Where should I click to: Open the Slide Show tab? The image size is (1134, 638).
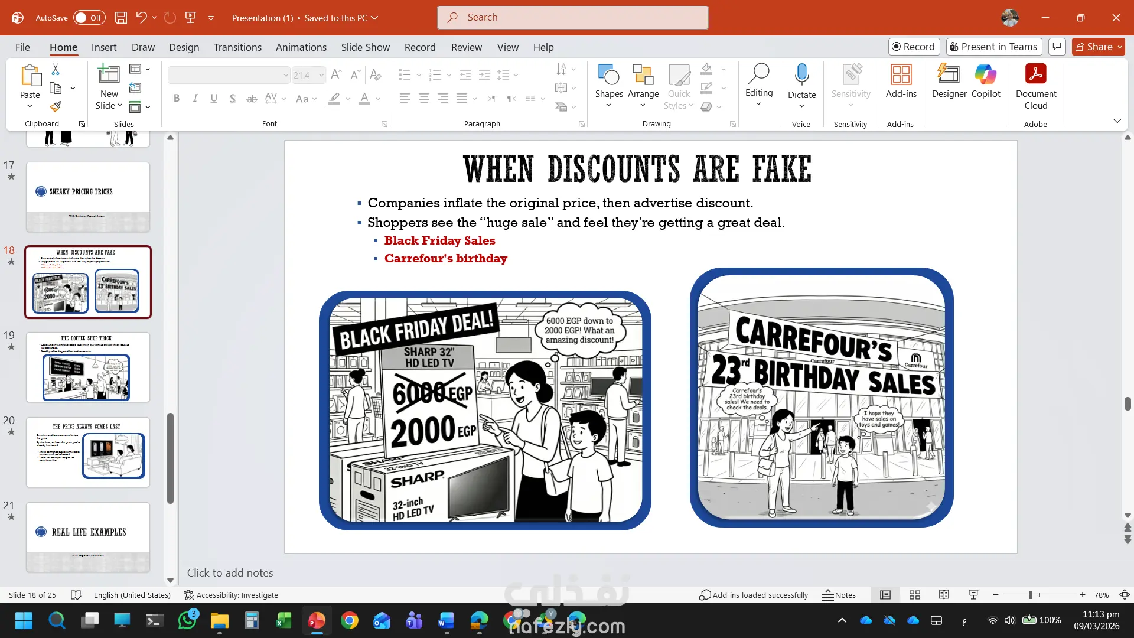(365, 47)
